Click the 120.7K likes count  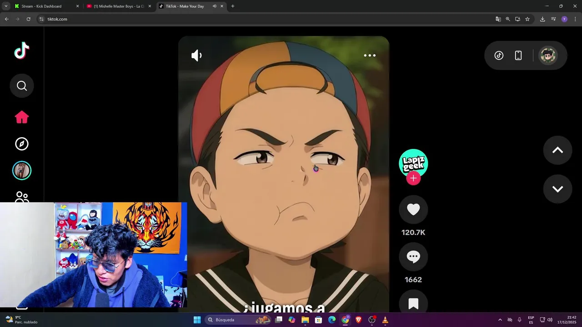pos(413,233)
